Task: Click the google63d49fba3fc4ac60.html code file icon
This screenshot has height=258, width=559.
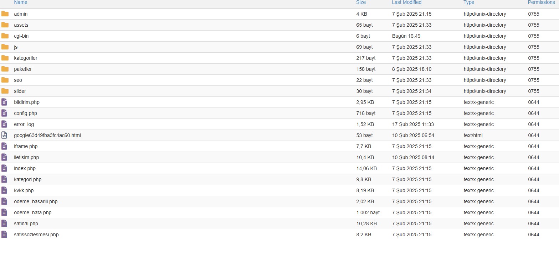Action: point(4,135)
